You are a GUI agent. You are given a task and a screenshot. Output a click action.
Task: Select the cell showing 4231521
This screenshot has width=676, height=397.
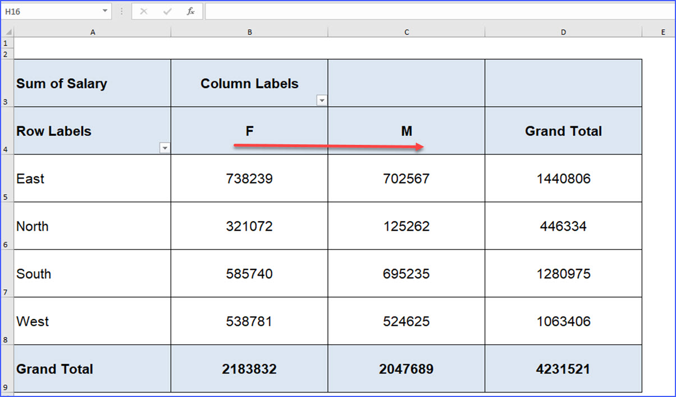[563, 369]
